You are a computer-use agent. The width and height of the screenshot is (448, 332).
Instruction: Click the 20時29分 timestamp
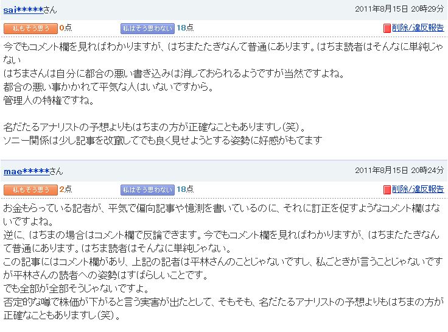click(427, 9)
